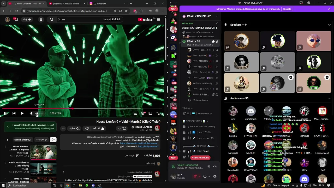334x188 pixels.
Task: Clear the YouTube search box with X
Action: [59, 19]
